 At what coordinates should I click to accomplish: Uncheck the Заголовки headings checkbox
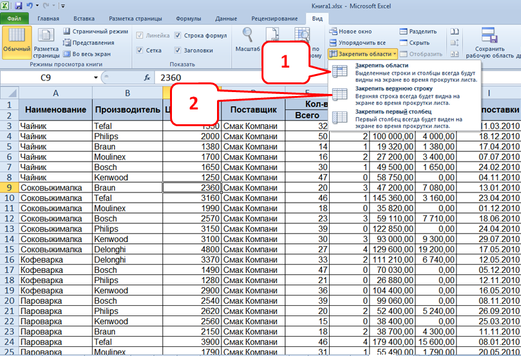pos(178,50)
